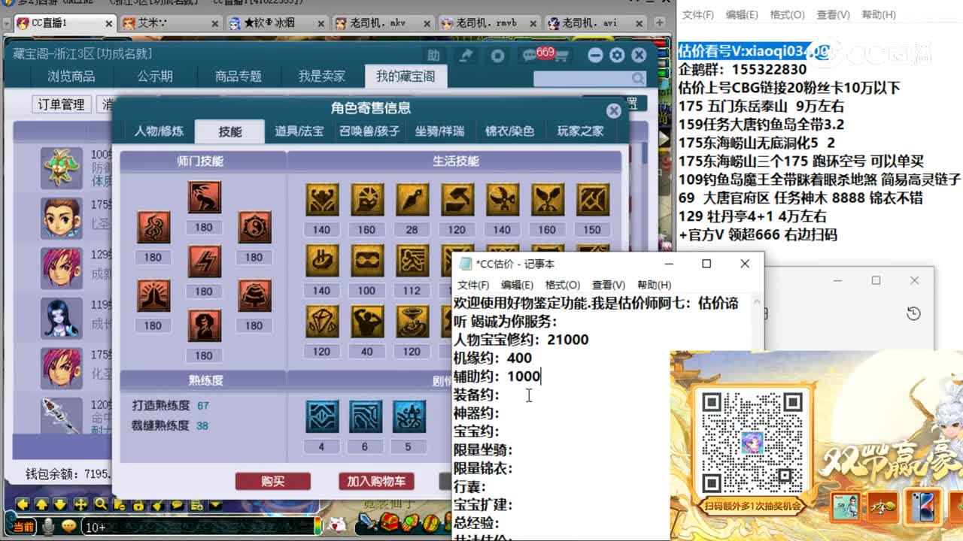The width and height of the screenshot is (963, 541).
Task: Click the chat bubble icon beside the microphone
Action: coord(68,526)
